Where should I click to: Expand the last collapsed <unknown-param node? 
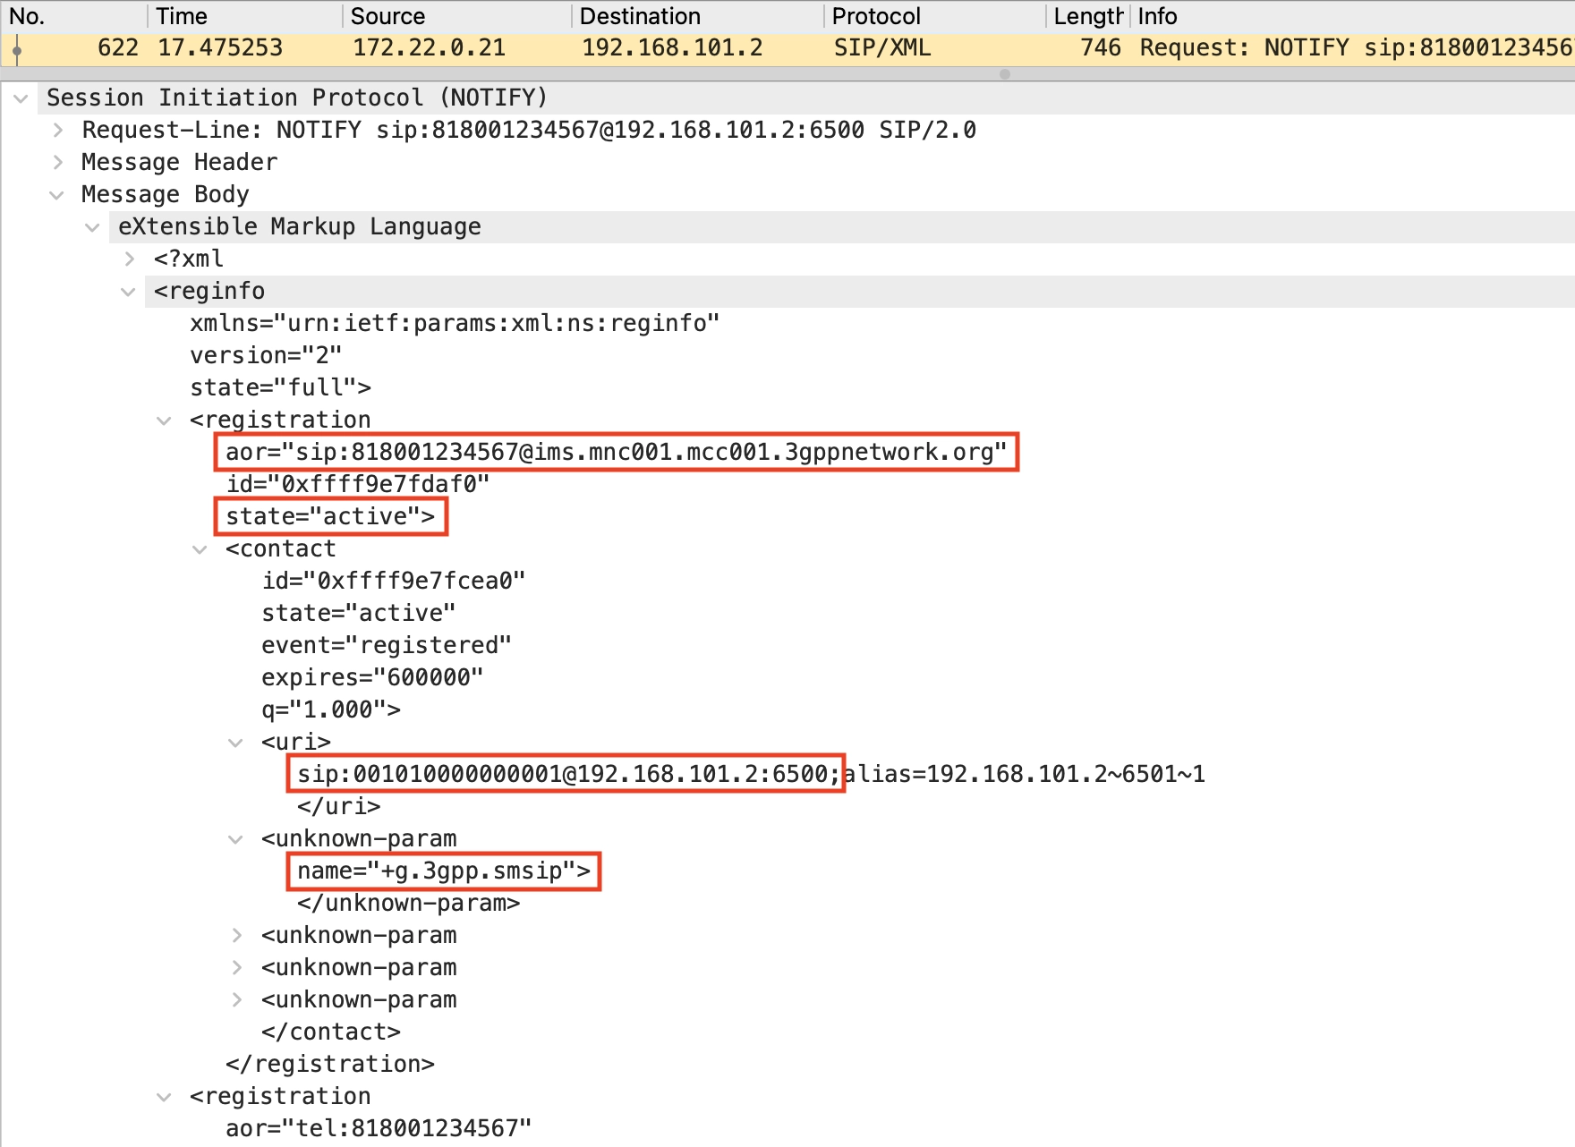tap(237, 1000)
